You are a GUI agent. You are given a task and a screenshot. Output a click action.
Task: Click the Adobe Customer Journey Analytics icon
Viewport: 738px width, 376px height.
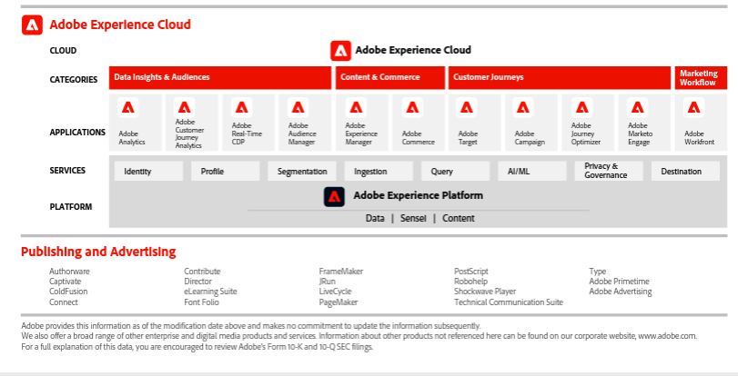coord(185,108)
